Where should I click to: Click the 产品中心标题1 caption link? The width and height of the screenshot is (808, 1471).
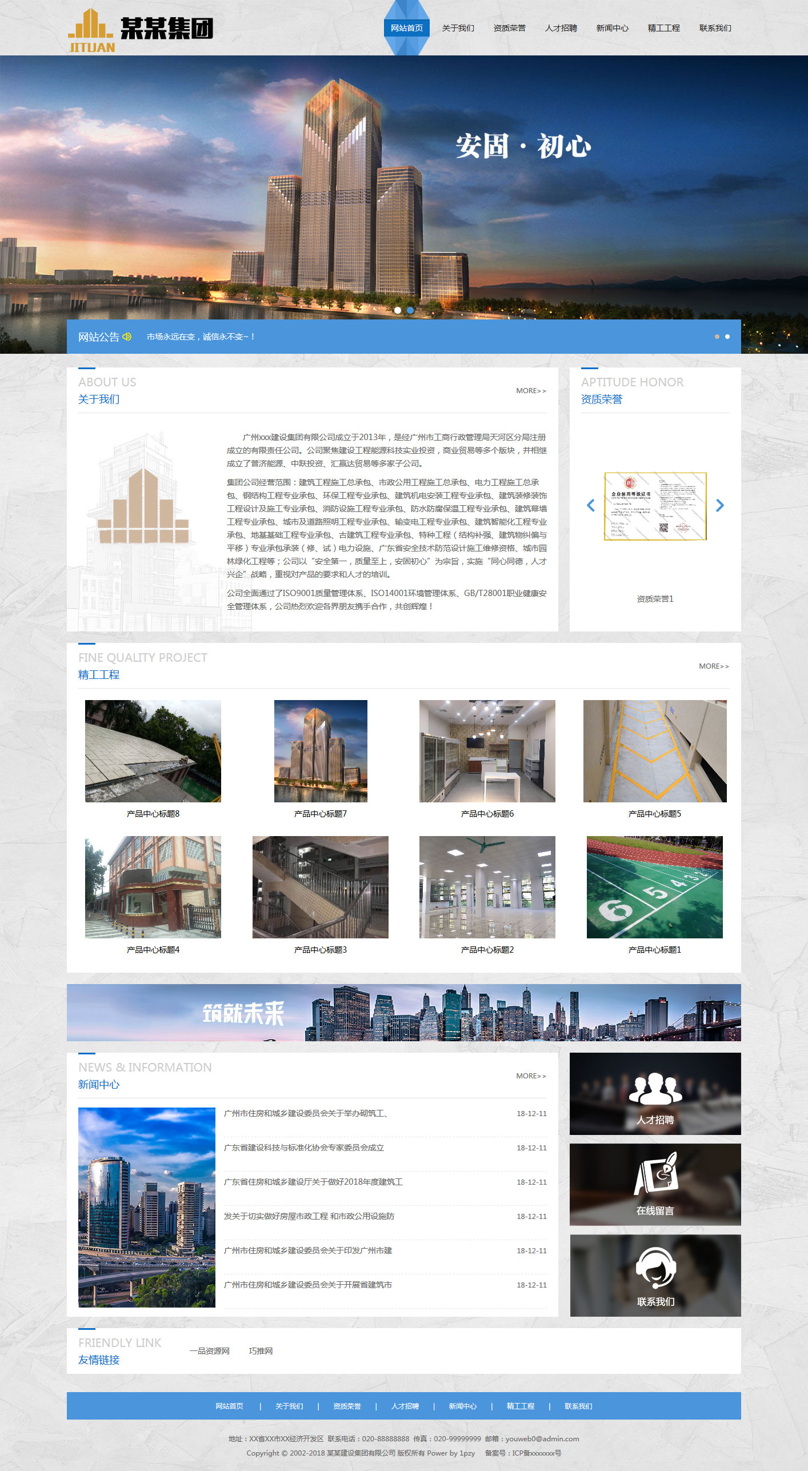655,950
